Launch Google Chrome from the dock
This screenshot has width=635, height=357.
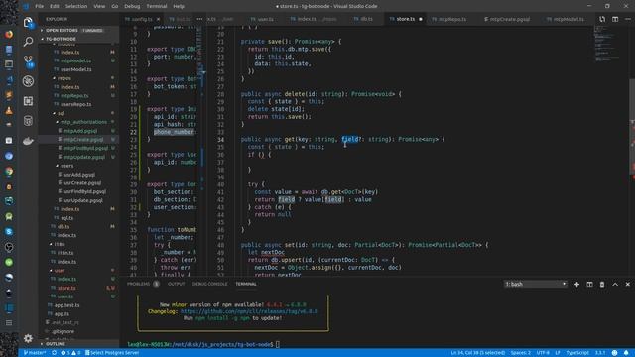coord(9,172)
